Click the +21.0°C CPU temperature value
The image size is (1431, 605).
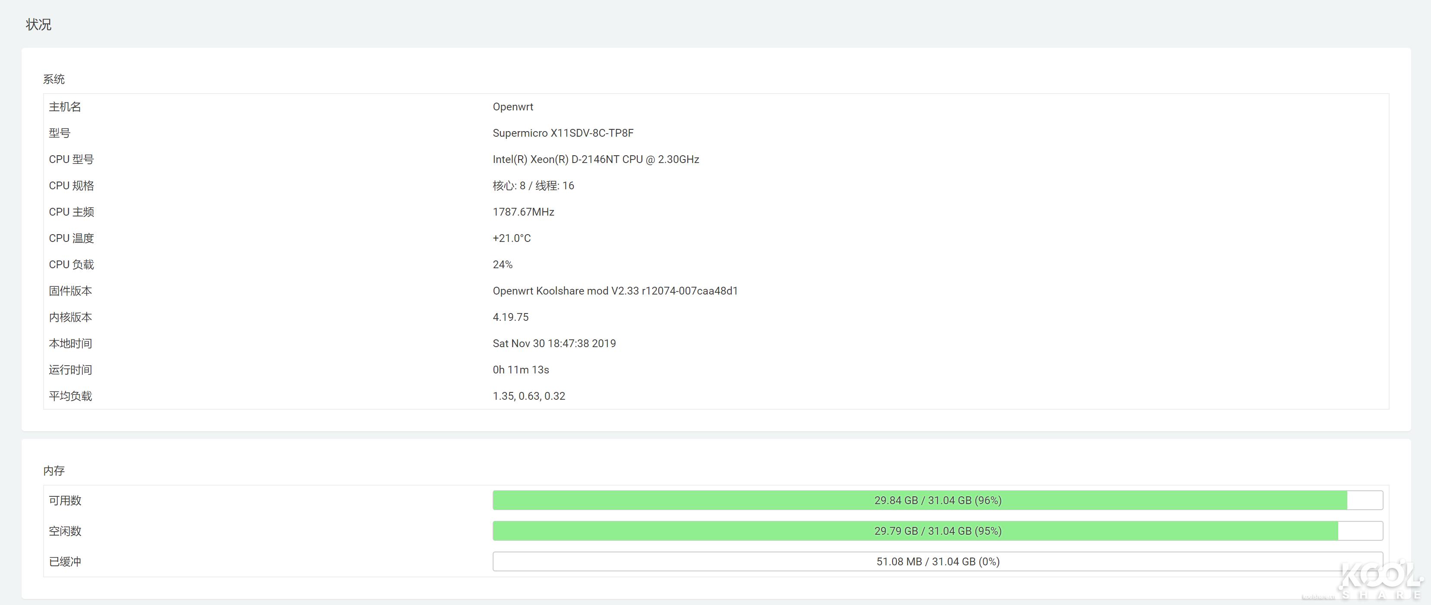[511, 238]
